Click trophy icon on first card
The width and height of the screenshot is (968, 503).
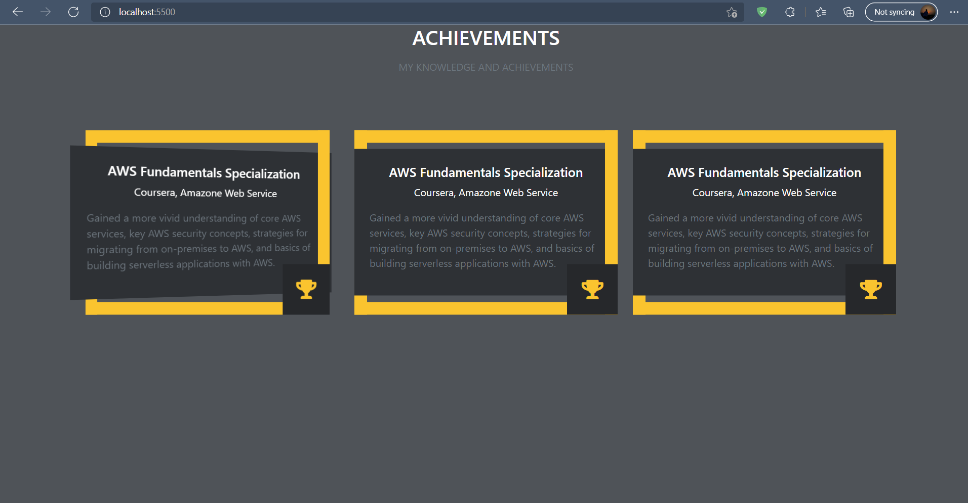tap(306, 289)
